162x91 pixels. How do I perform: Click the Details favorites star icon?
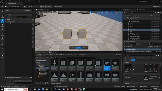[x=159, y=55]
